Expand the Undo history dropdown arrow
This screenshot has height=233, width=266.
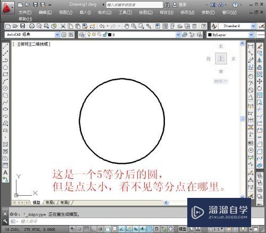(x=107, y=26)
